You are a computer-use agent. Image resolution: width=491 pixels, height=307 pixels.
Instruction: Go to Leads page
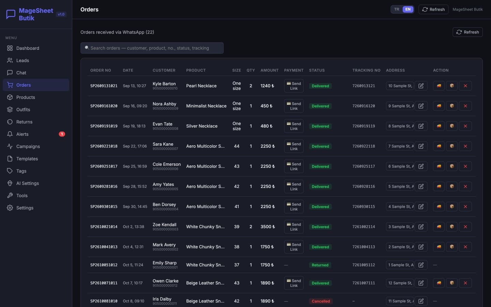tap(36, 60)
